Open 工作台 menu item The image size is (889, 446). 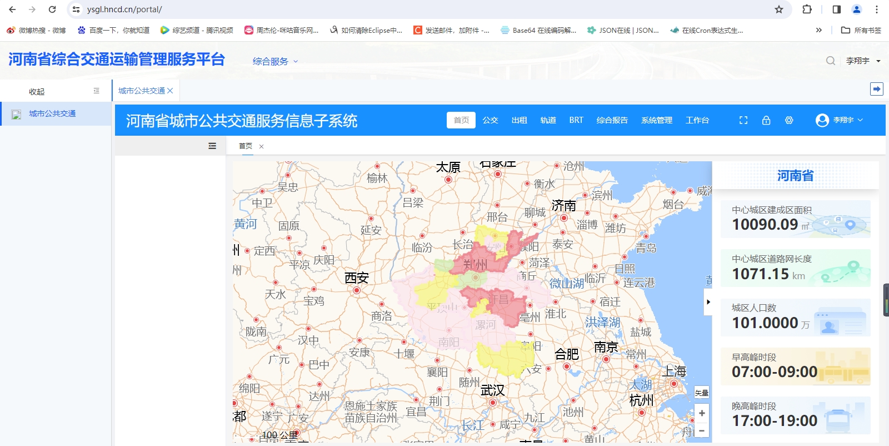coord(697,120)
